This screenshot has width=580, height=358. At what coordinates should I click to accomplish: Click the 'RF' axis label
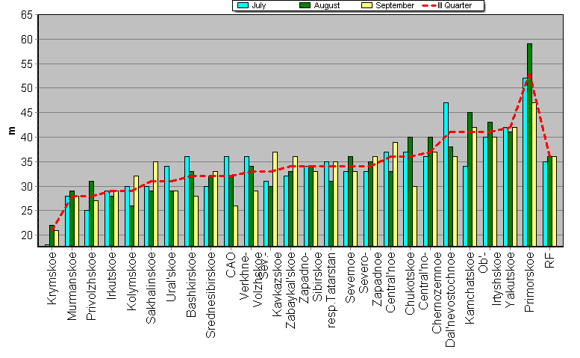pos(549,260)
